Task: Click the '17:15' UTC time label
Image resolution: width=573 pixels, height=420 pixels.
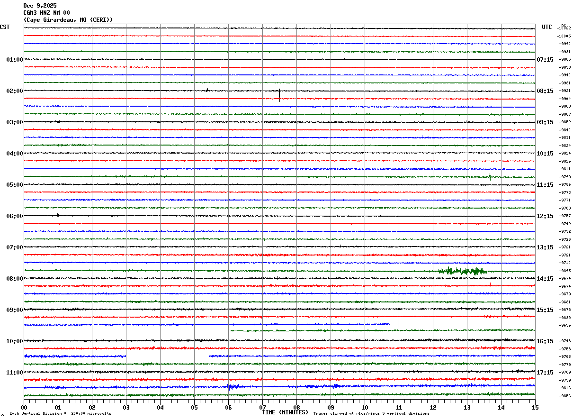Action: [x=545, y=373]
